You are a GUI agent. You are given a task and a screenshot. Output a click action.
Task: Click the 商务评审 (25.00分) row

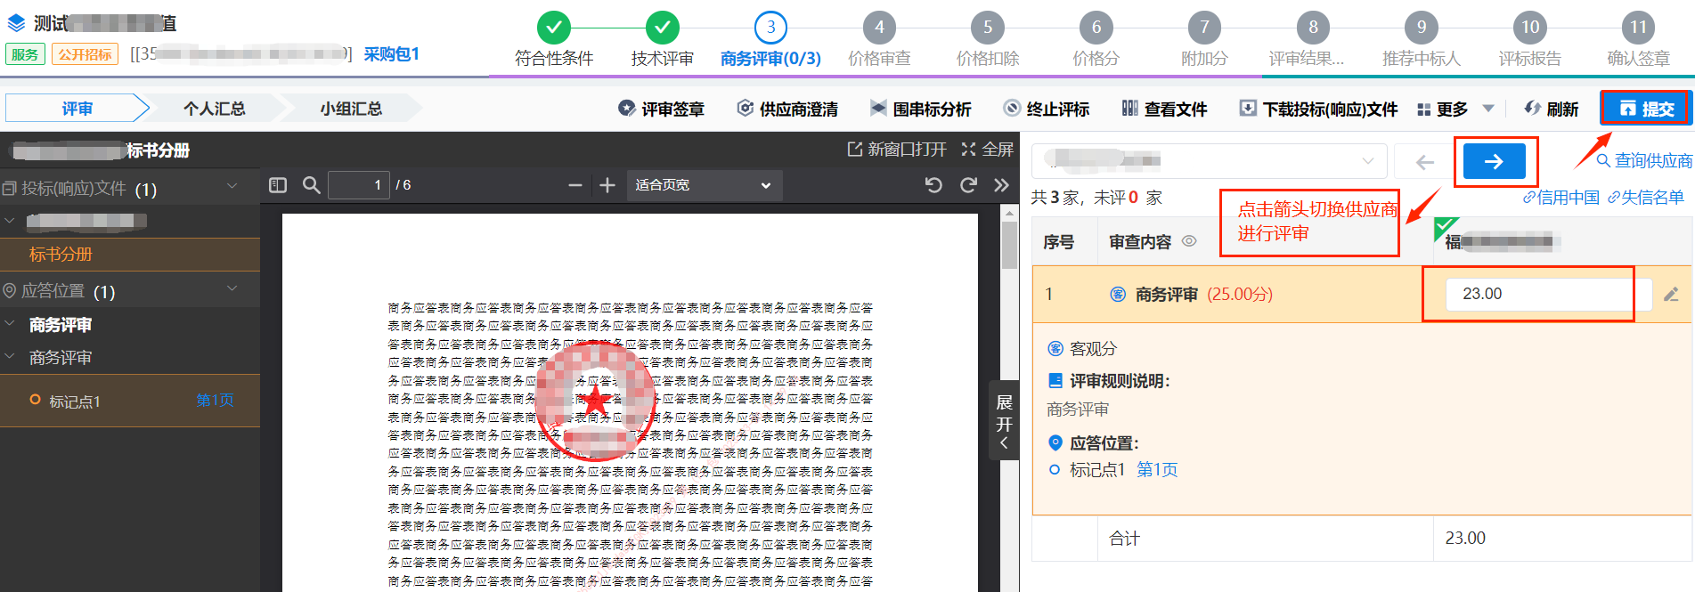pos(1362,294)
